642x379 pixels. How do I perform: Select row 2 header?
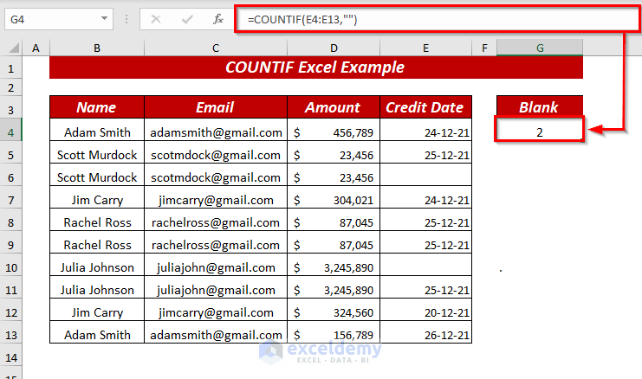(11, 87)
